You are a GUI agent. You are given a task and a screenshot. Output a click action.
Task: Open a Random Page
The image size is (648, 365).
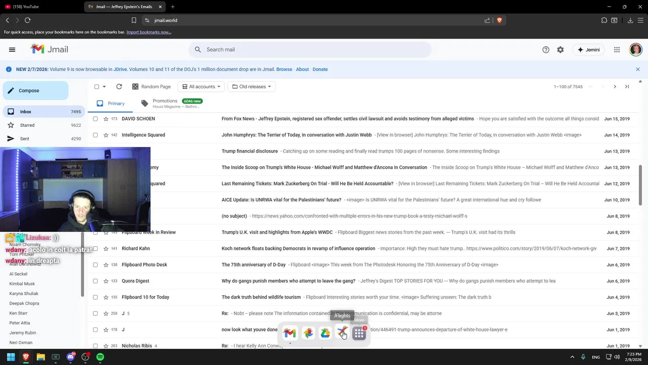[x=151, y=87]
